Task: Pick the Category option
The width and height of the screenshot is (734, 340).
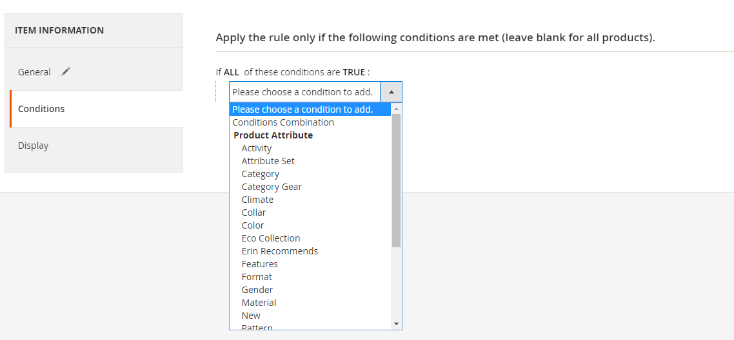Action: (261, 174)
